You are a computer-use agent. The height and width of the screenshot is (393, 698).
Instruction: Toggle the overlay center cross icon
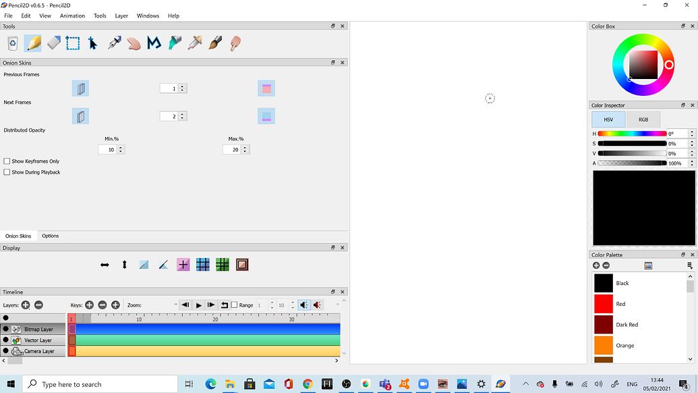(x=183, y=265)
